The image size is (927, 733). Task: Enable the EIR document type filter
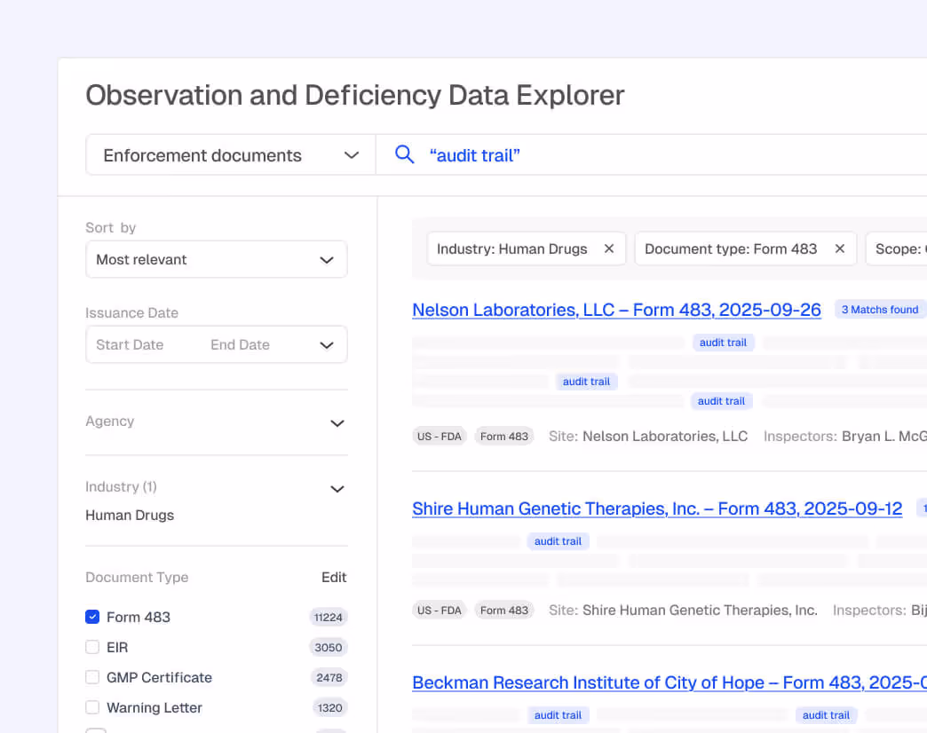click(x=92, y=647)
